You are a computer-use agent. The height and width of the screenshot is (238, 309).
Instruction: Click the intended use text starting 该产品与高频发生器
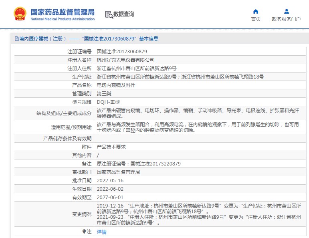[x=198, y=127]
